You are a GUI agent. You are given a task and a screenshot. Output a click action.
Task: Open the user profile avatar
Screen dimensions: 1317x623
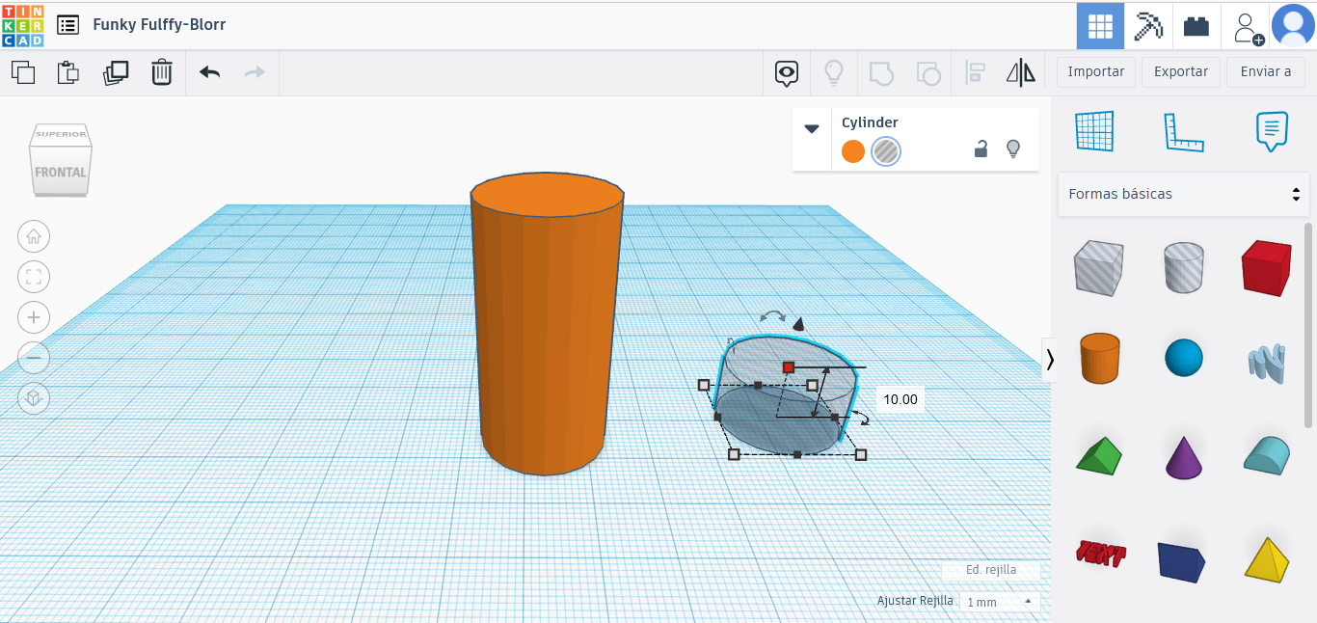(1293, 25)
